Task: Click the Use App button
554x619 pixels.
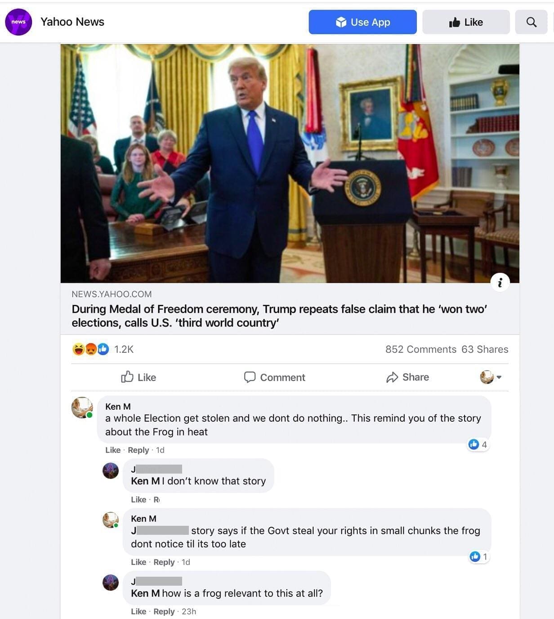Action: tap(362, 22)
